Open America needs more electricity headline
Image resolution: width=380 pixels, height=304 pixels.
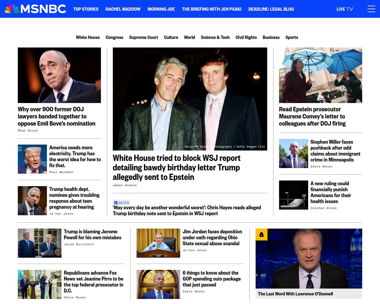[75, 156]
